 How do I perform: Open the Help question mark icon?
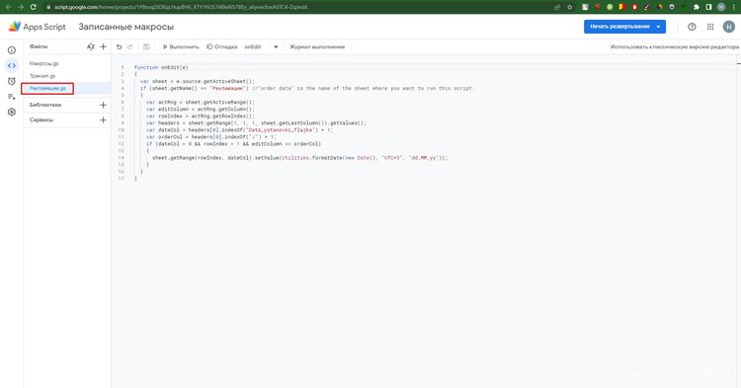tap(692, 27)
